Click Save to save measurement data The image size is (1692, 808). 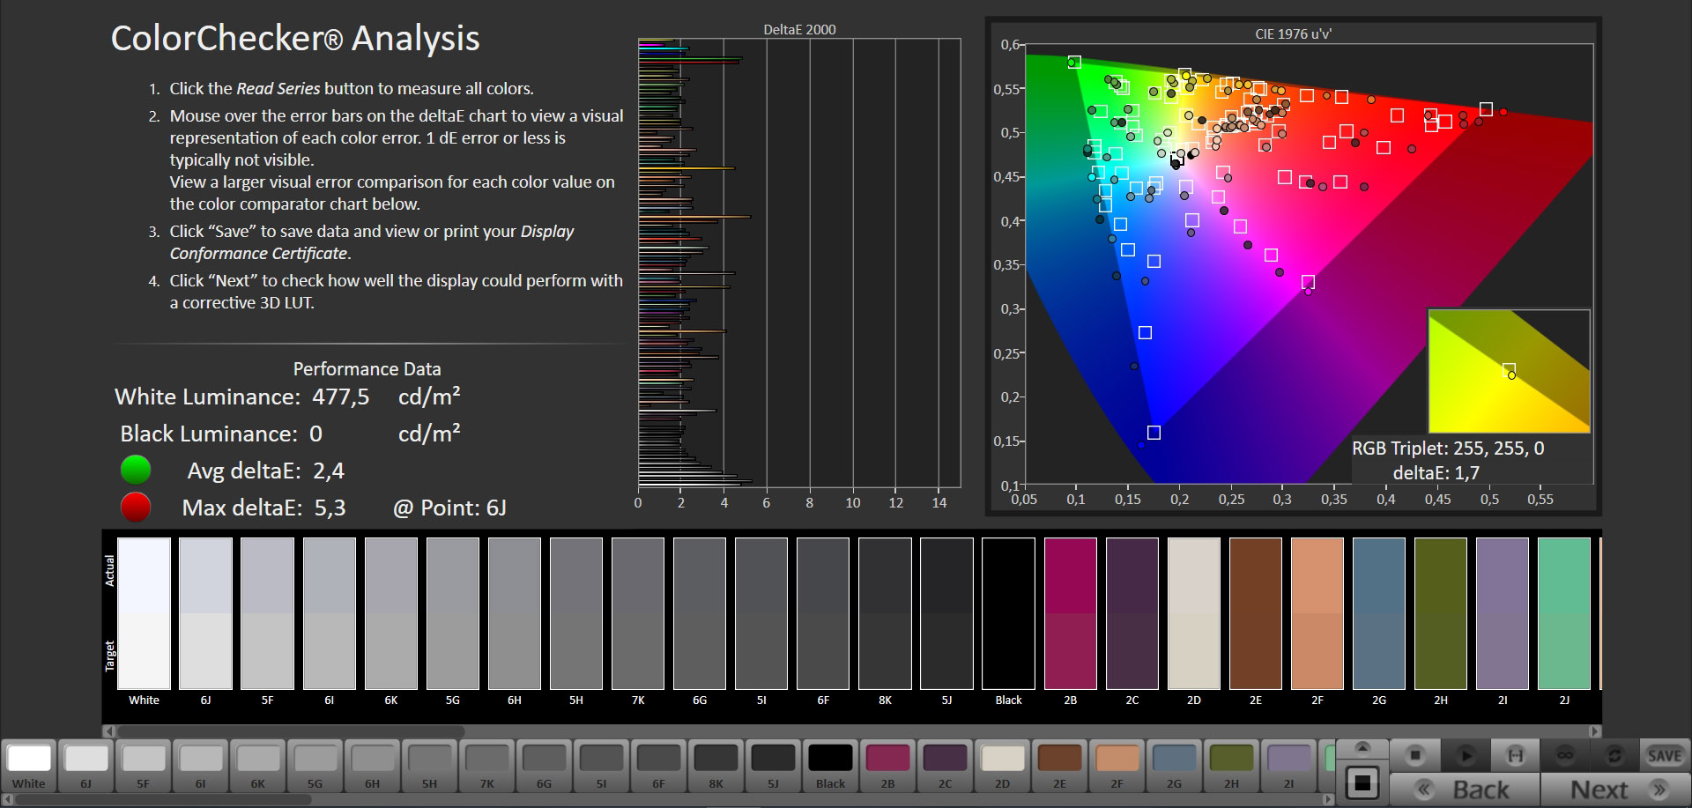pos(1664,755)
